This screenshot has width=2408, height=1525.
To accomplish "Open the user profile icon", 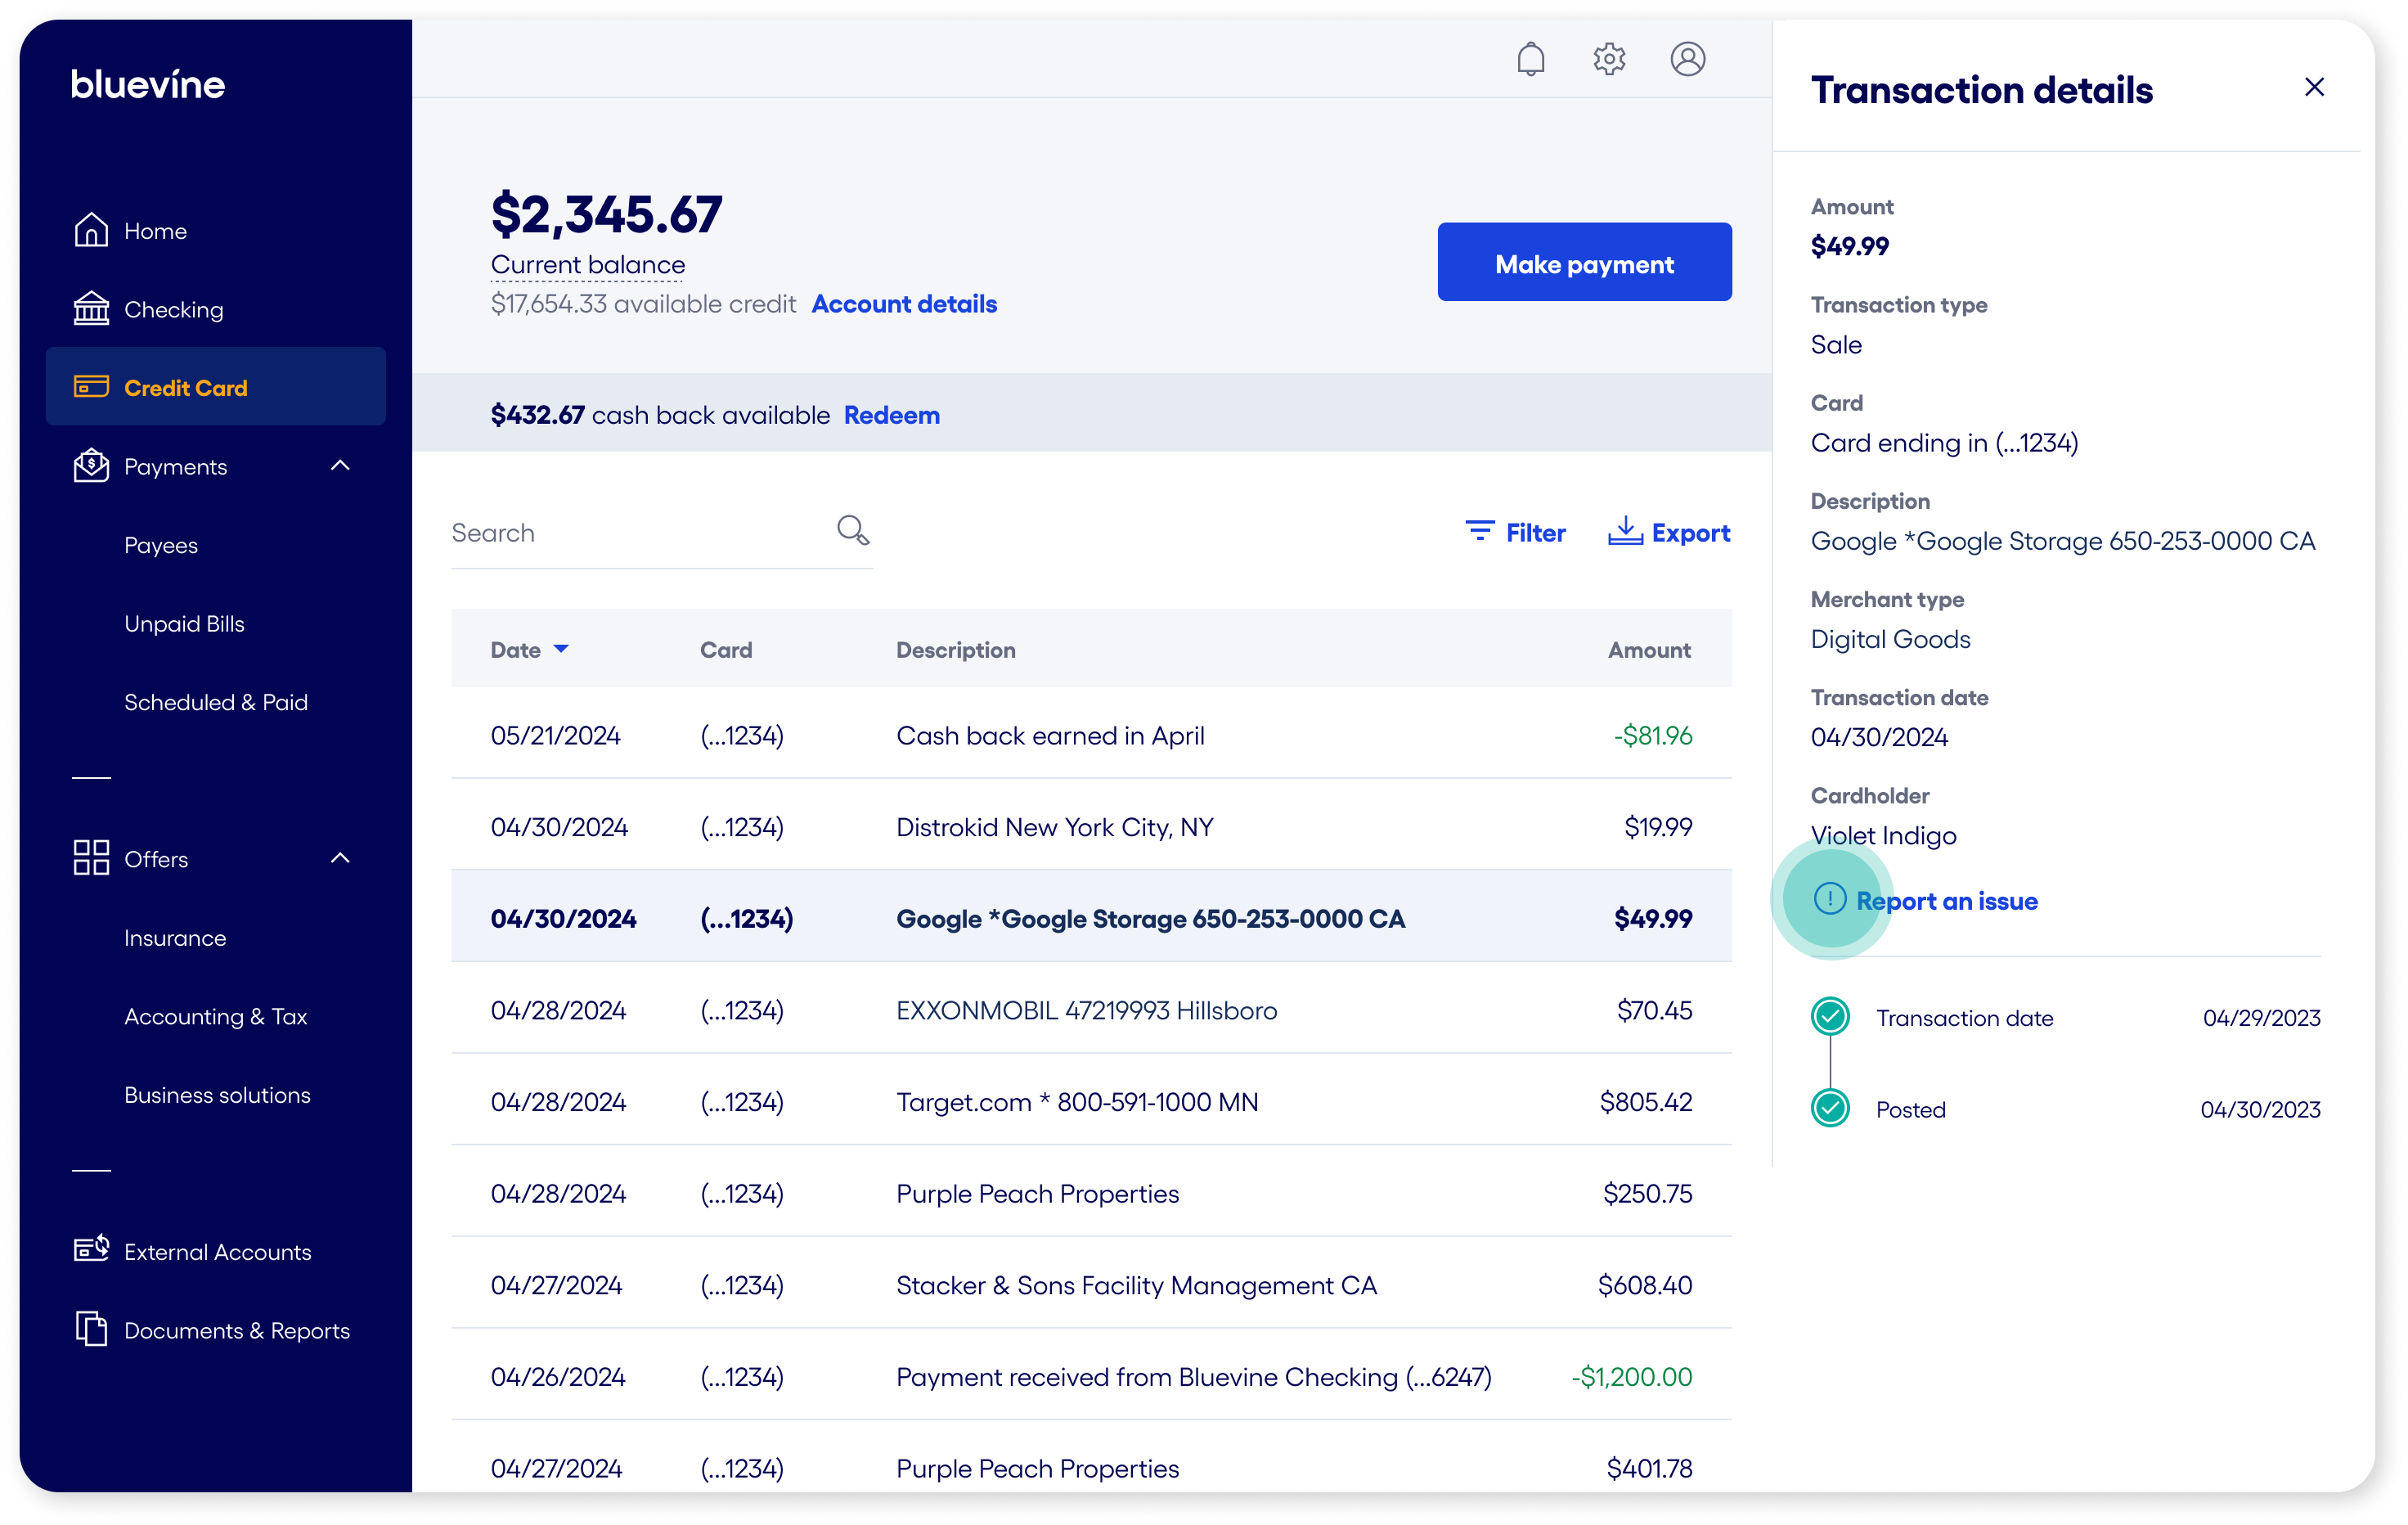I will pos(1687,59).
